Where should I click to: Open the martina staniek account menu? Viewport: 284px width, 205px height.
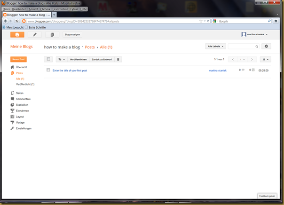click(x=255, y=34)
